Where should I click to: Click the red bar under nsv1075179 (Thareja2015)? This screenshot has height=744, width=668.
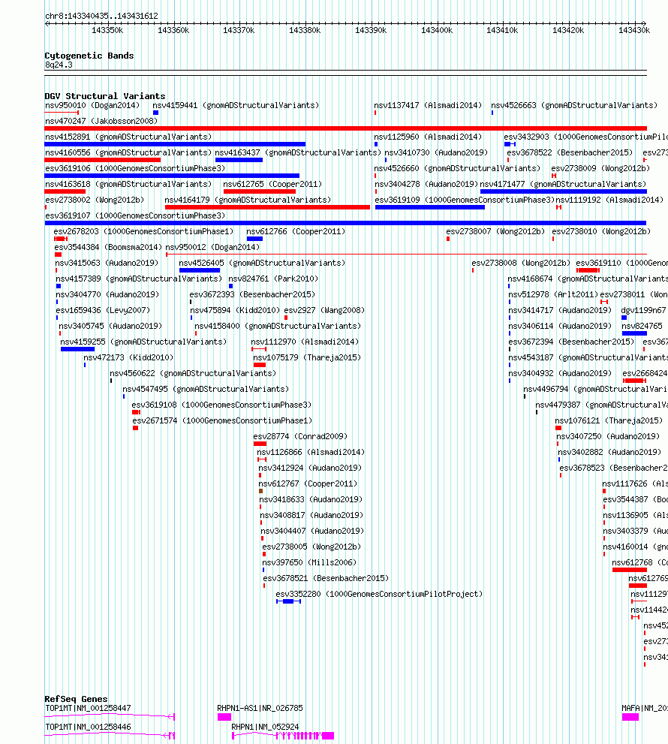260,365
